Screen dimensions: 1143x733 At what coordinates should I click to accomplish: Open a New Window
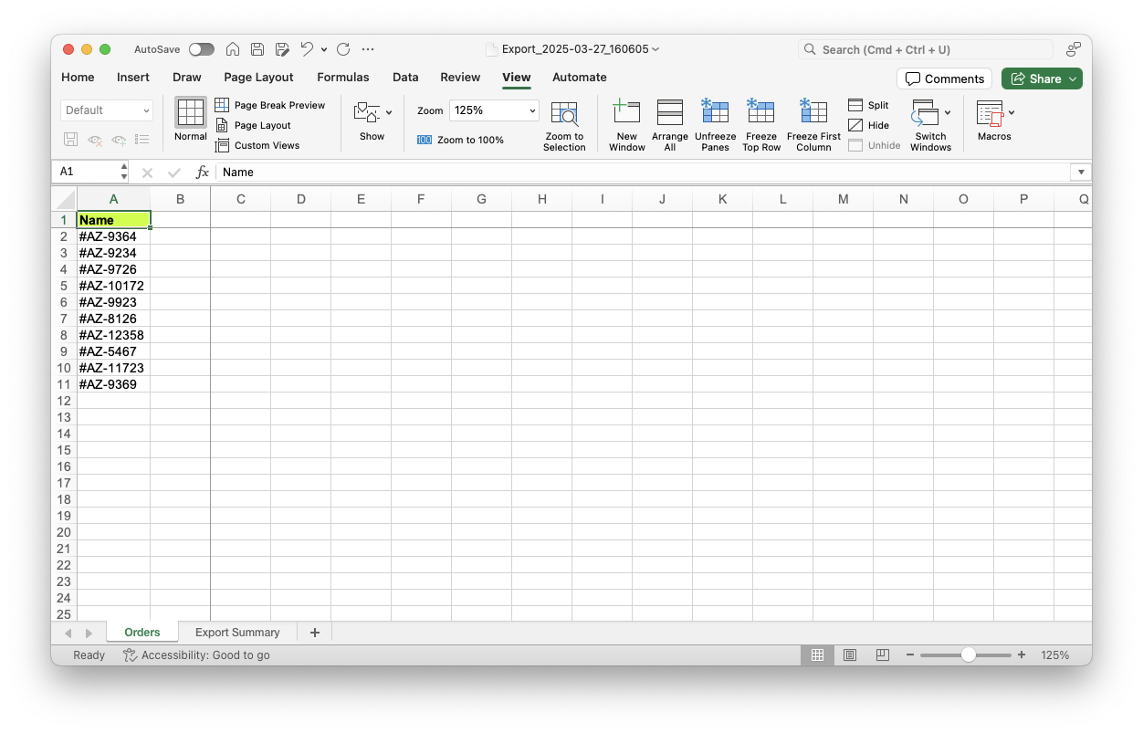(626, 112)
